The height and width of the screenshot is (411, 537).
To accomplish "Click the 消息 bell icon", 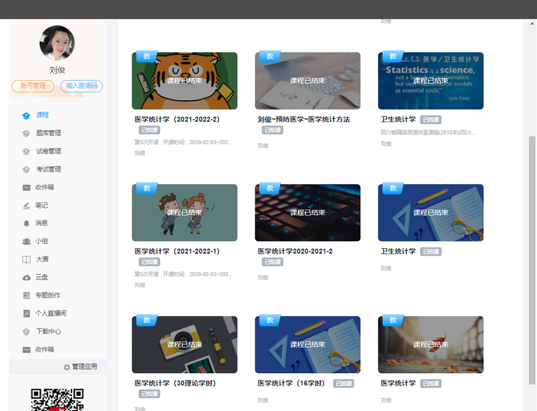I will pos(26,223).
